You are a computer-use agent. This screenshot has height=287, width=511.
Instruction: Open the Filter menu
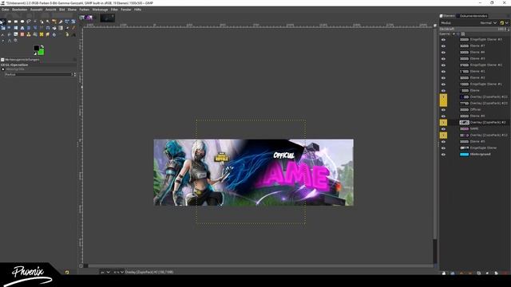coord(114,10)
